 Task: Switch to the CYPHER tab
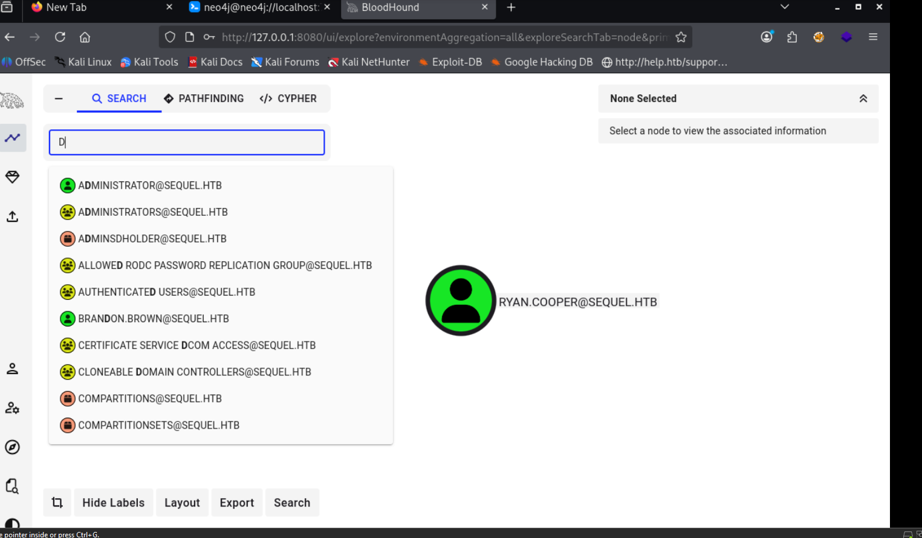[288, 99]
